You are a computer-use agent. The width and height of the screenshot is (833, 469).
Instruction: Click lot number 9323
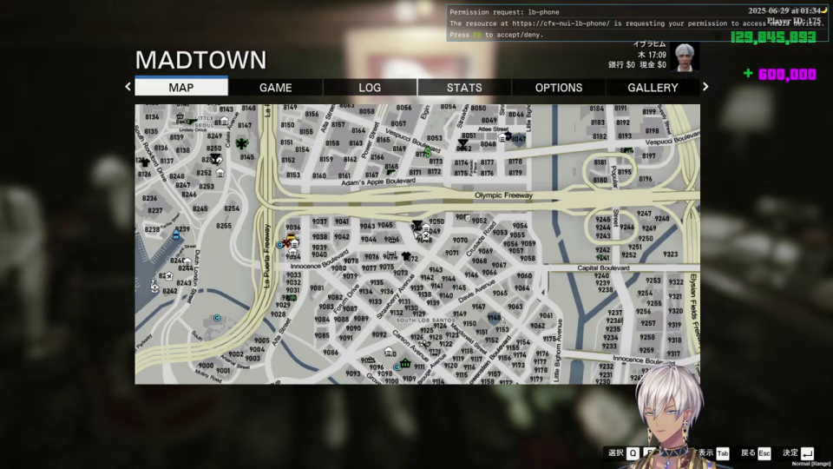[x=671, y=254]
